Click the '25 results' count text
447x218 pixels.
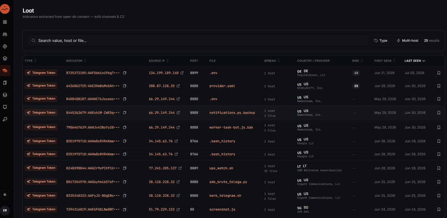(432, 41)
